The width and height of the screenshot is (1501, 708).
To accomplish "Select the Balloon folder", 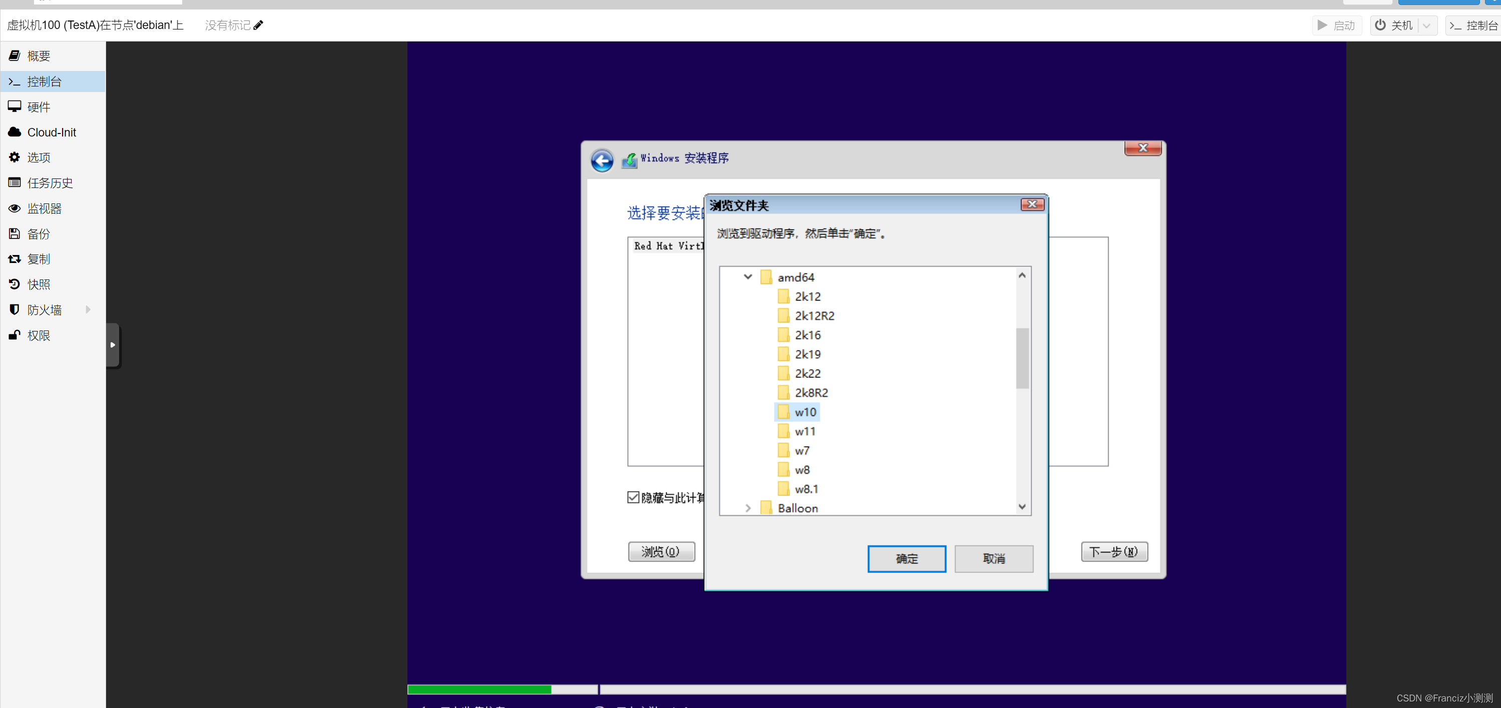I will coord(798,508).
